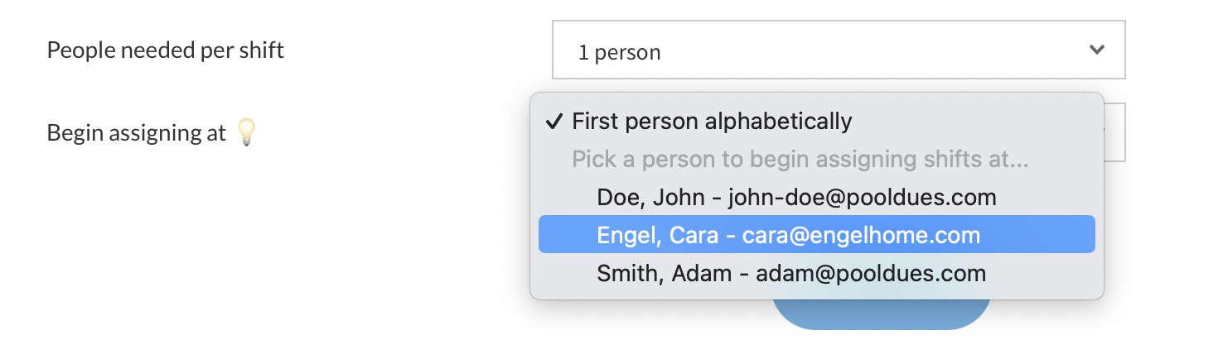Click the chevron arrow on people-per-shift dropdown
Image resolution: width=1223 pixels, height=359 pixels.
click(x=1096, y=50)
